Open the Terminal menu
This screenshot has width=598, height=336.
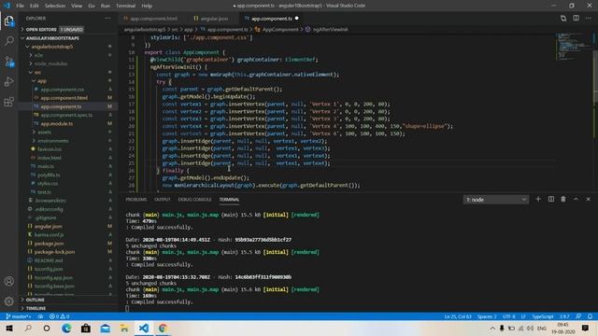[x=125, y=6]
